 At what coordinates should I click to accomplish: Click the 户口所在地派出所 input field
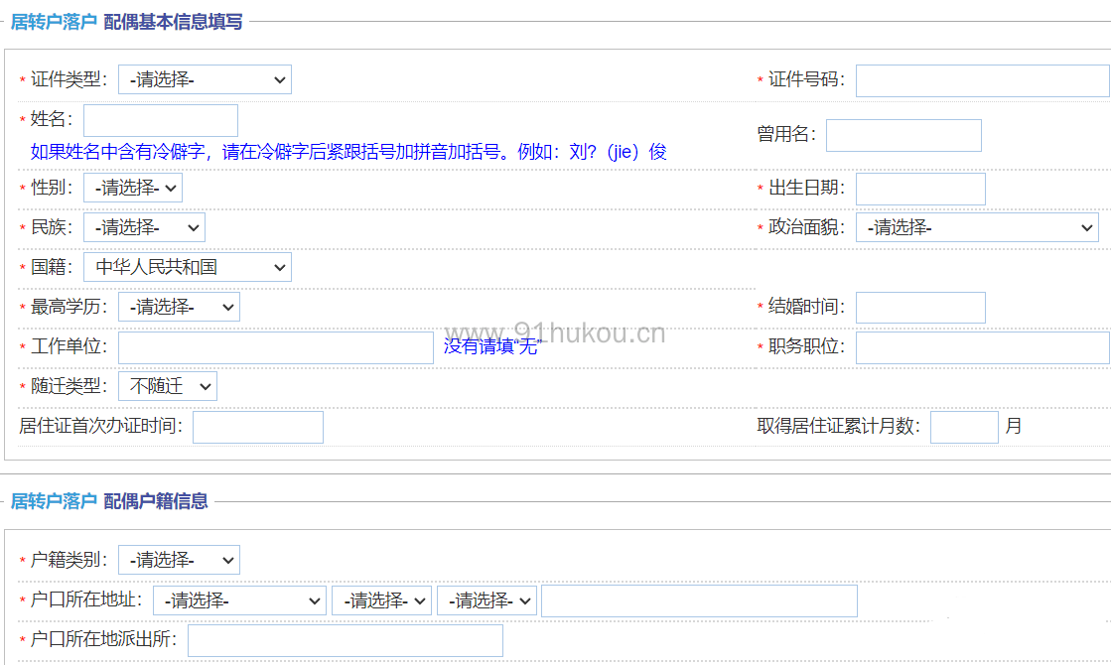coord(346,640)
